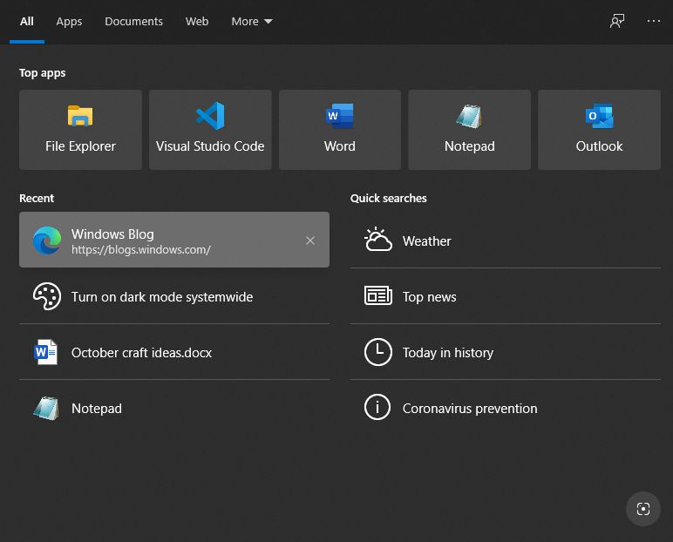Click the Edge icon beside Windows Blog
Viewport: 673px width, 542px height.
[x=47, y=241]
